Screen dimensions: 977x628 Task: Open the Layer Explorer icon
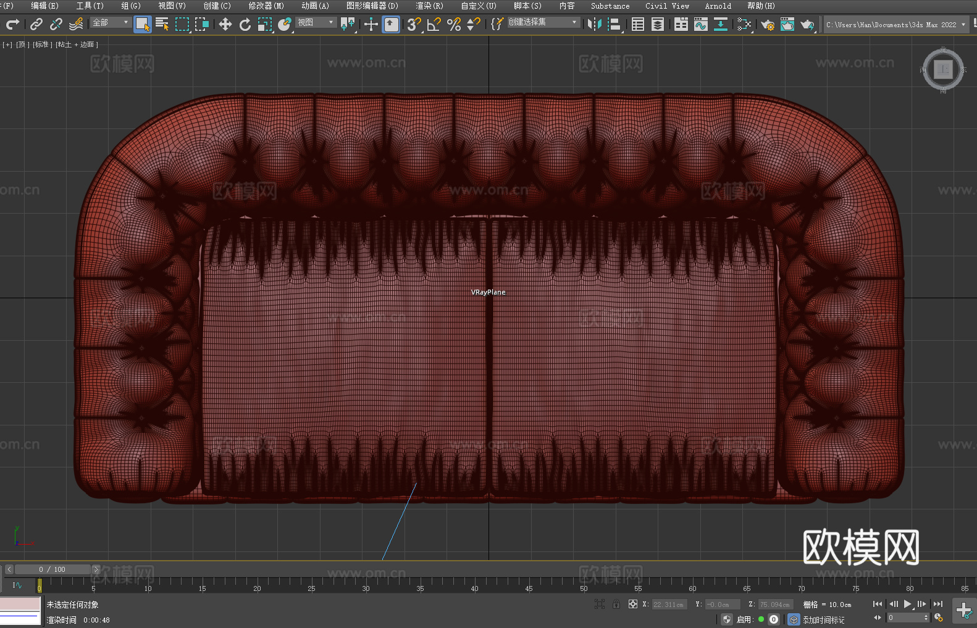658,24
